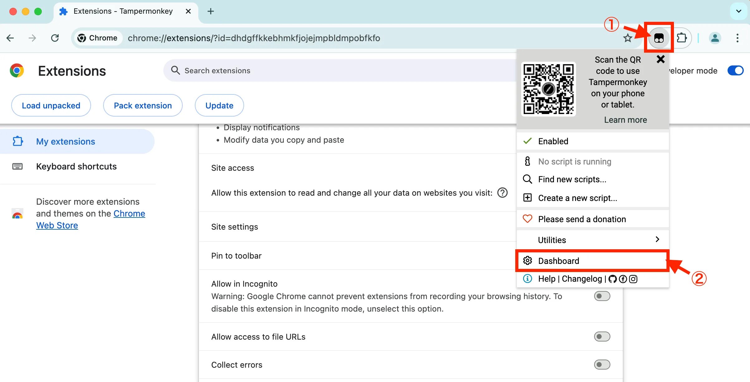
Task: Select Find new scripts...
Action: (x=593, y=179)
